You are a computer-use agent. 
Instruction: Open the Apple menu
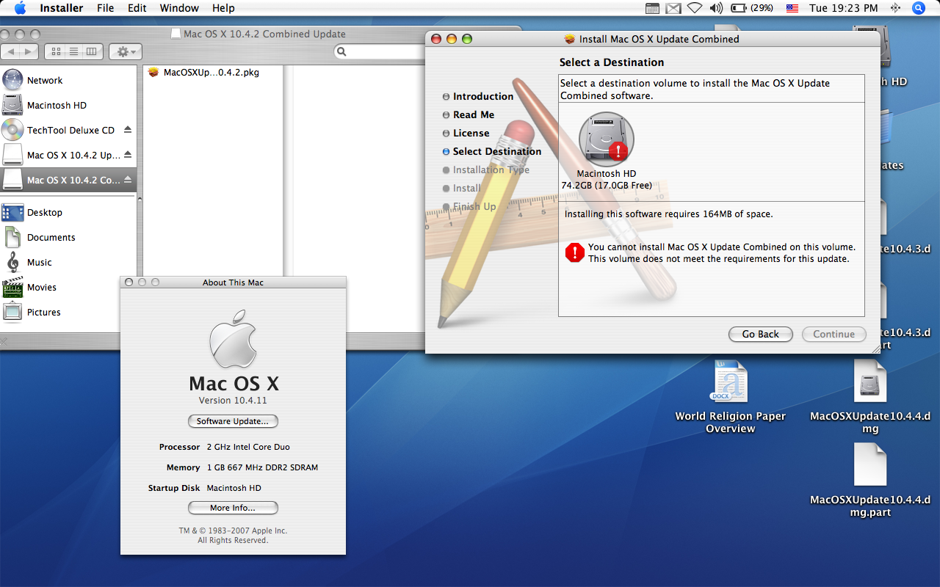pyautogui.click(x=20, y=8)
